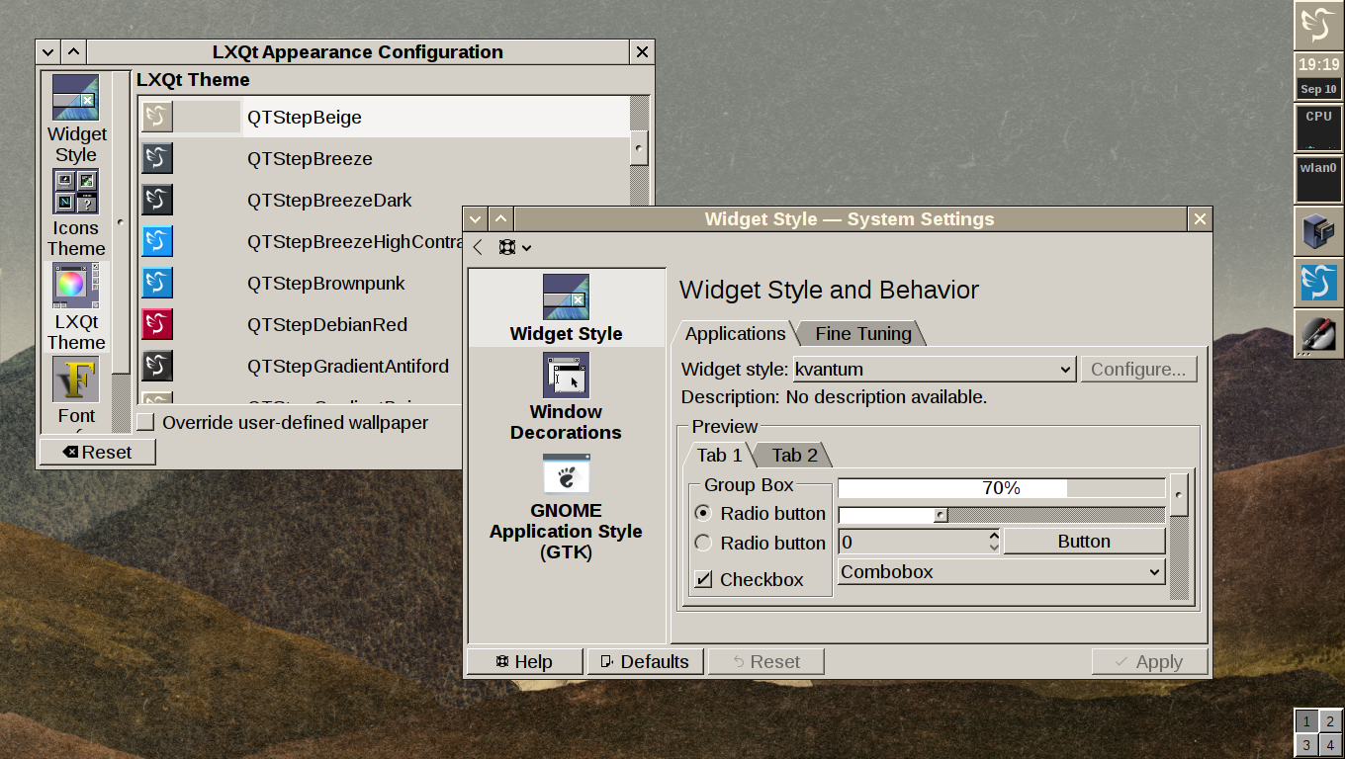Switch to workspace 2 in pager
The width and height of the screenshot is (1345, 759).
click(x=1330, y=721)
